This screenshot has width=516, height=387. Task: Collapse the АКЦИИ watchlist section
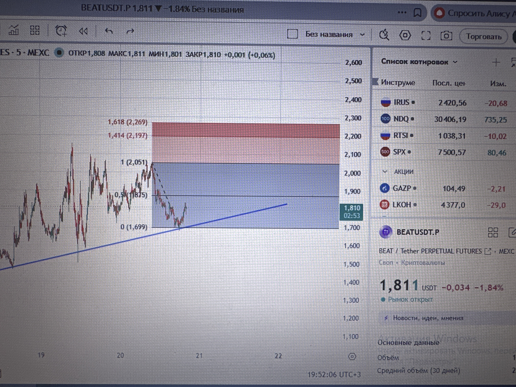[x=385, y=171]
